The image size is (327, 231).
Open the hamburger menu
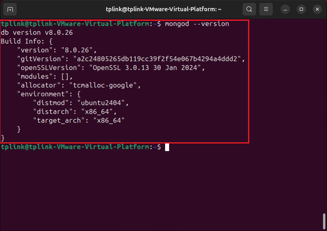point(266,9)
